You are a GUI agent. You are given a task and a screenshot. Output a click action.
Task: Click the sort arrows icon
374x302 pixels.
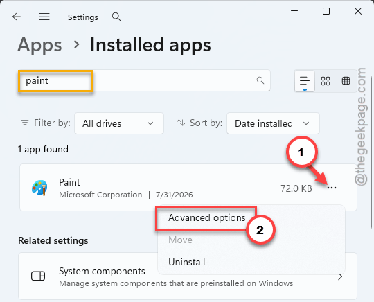(x=181, y=123)
